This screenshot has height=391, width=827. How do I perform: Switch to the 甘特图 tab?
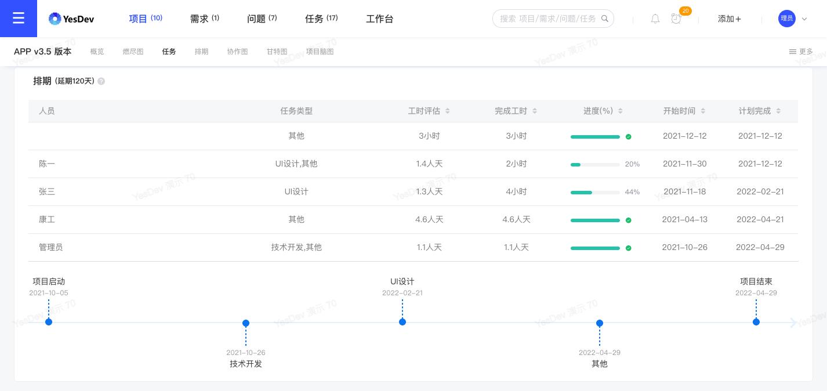(x=277, y=52)
